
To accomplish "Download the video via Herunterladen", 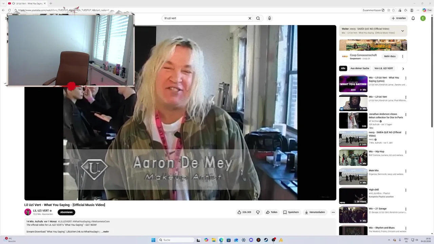I will (315, 212).
